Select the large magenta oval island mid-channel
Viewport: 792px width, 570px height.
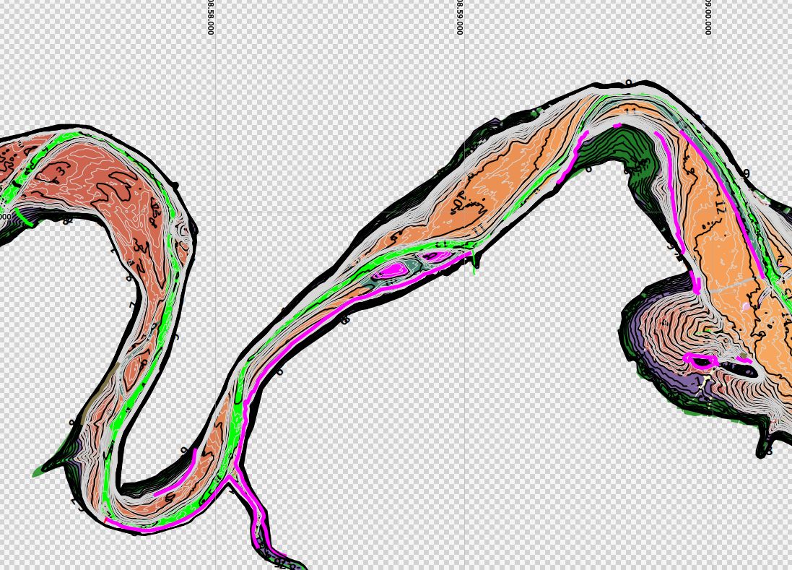pos(393,269)
